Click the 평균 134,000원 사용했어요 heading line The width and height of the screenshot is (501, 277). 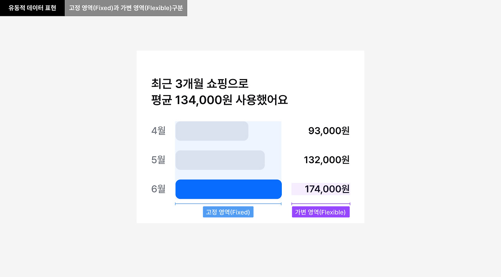tap(220, 100)
